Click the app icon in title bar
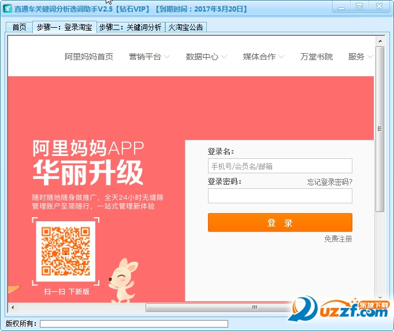 pyautogui.click(x=8, y=9)
